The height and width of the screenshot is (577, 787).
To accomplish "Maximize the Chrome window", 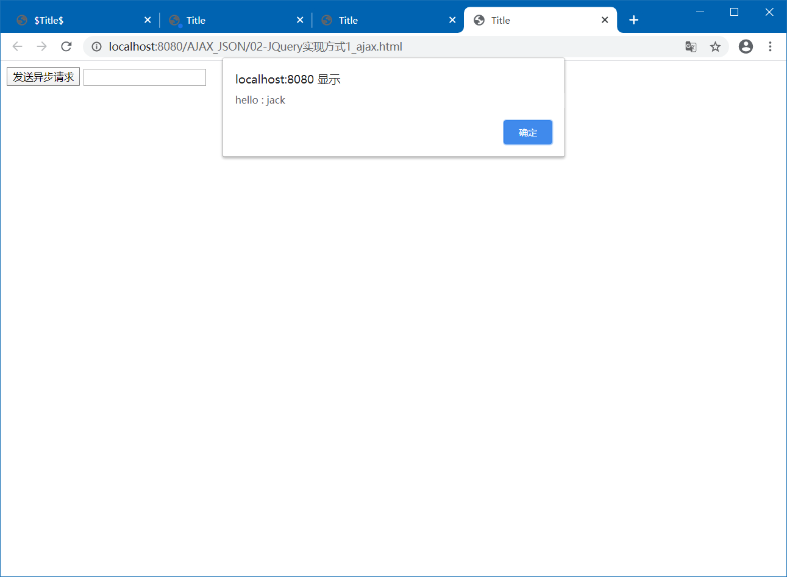I will 735,12.
